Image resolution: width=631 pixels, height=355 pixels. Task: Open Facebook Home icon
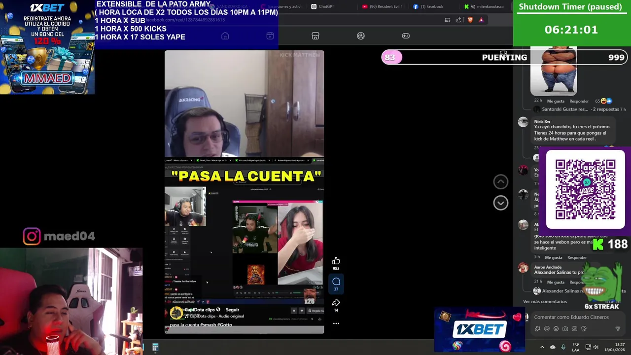click(225, 36)
